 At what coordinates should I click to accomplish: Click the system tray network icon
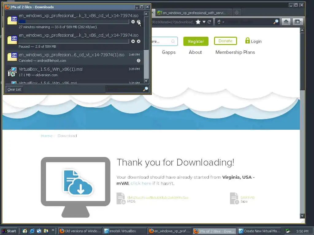pos(288,231)
